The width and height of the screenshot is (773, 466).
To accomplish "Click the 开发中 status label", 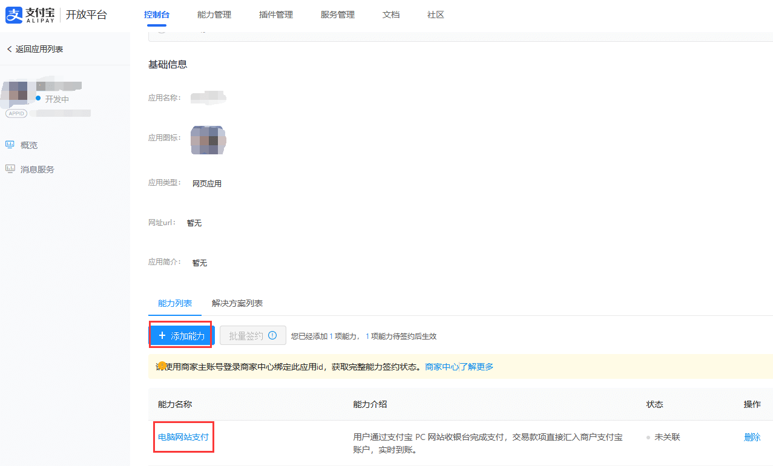I will point(57,99).
